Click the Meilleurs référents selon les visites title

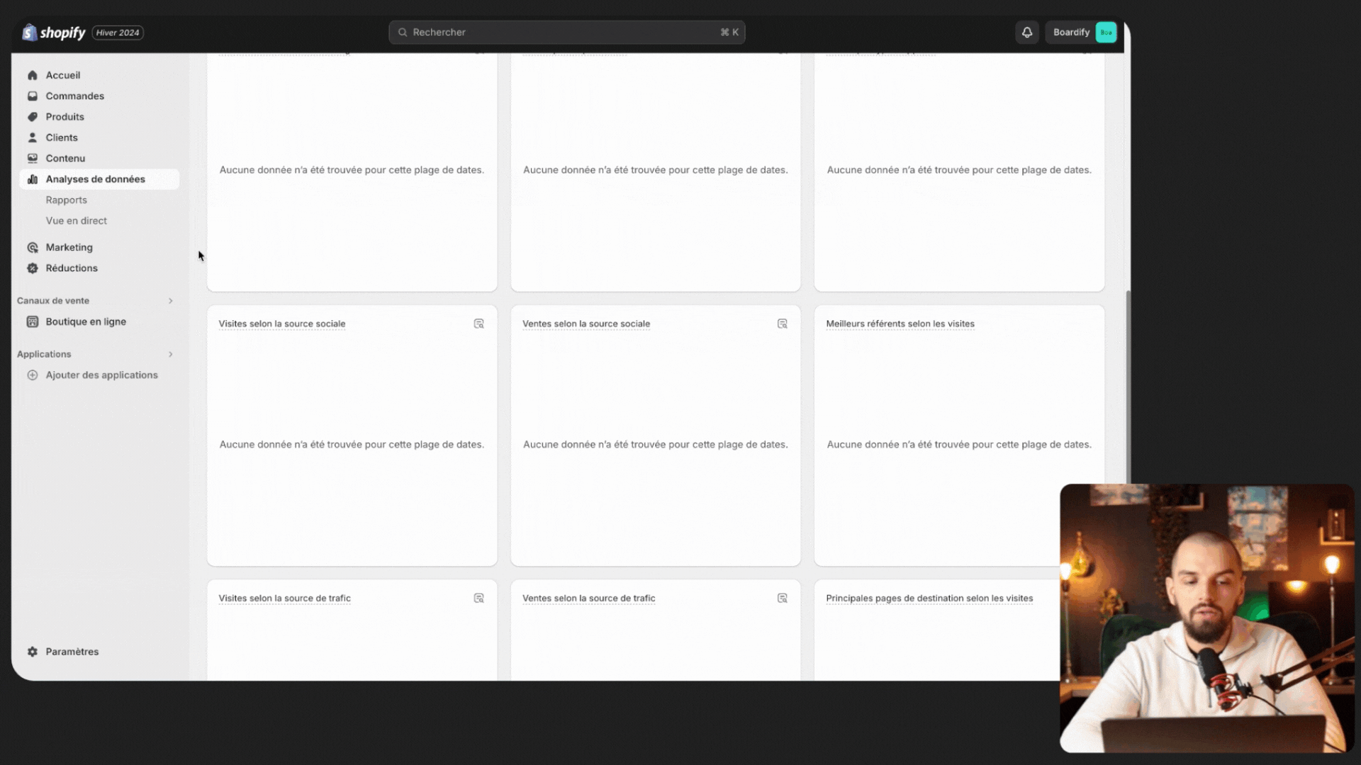900,324
